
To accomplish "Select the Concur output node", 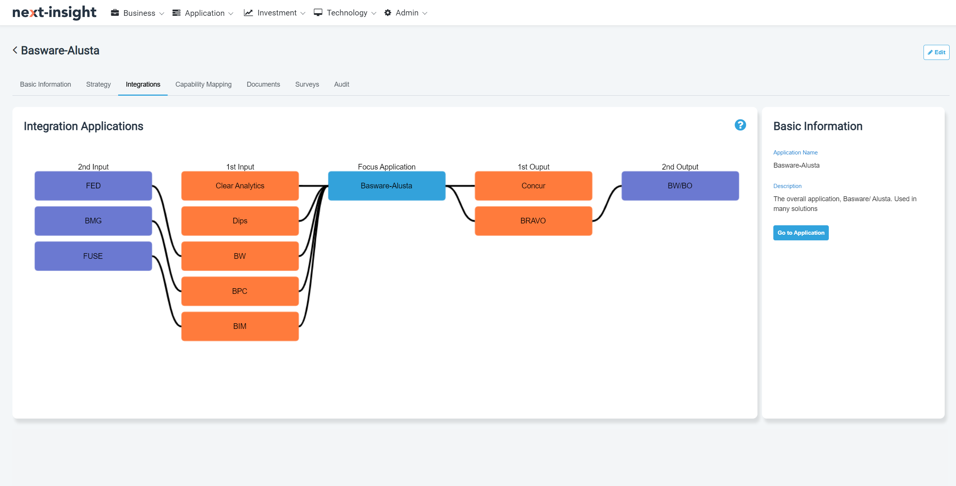I will coord(533,186).
